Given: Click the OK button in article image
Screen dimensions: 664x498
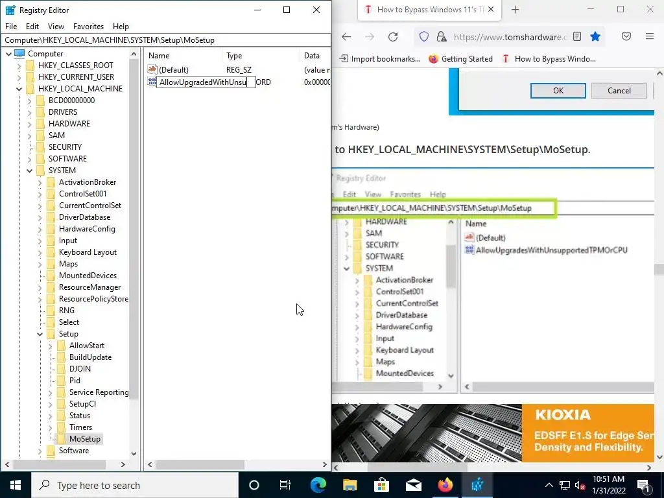Looking at the screenshot, I should (558, 91).
